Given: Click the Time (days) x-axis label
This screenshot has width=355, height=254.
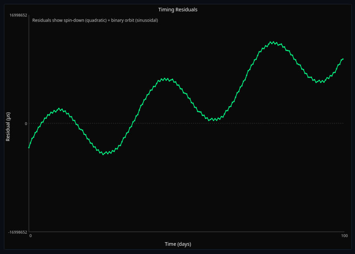Looking at the screenshot, I should tap(177, 244).
